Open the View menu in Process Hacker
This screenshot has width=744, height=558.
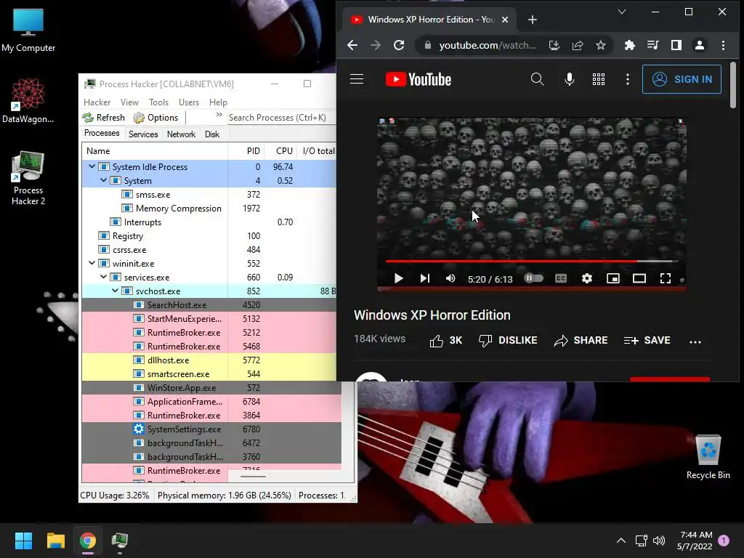click(129, 102)
